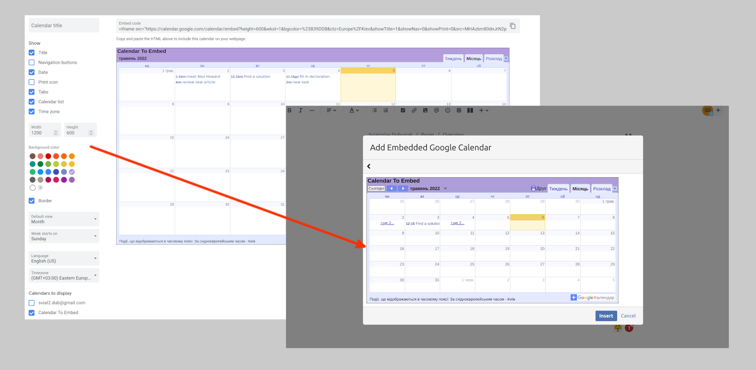This screenshot has height=370, width=756.
Task: Select the brown background color swatch
Action: click(x=32, y=156)
